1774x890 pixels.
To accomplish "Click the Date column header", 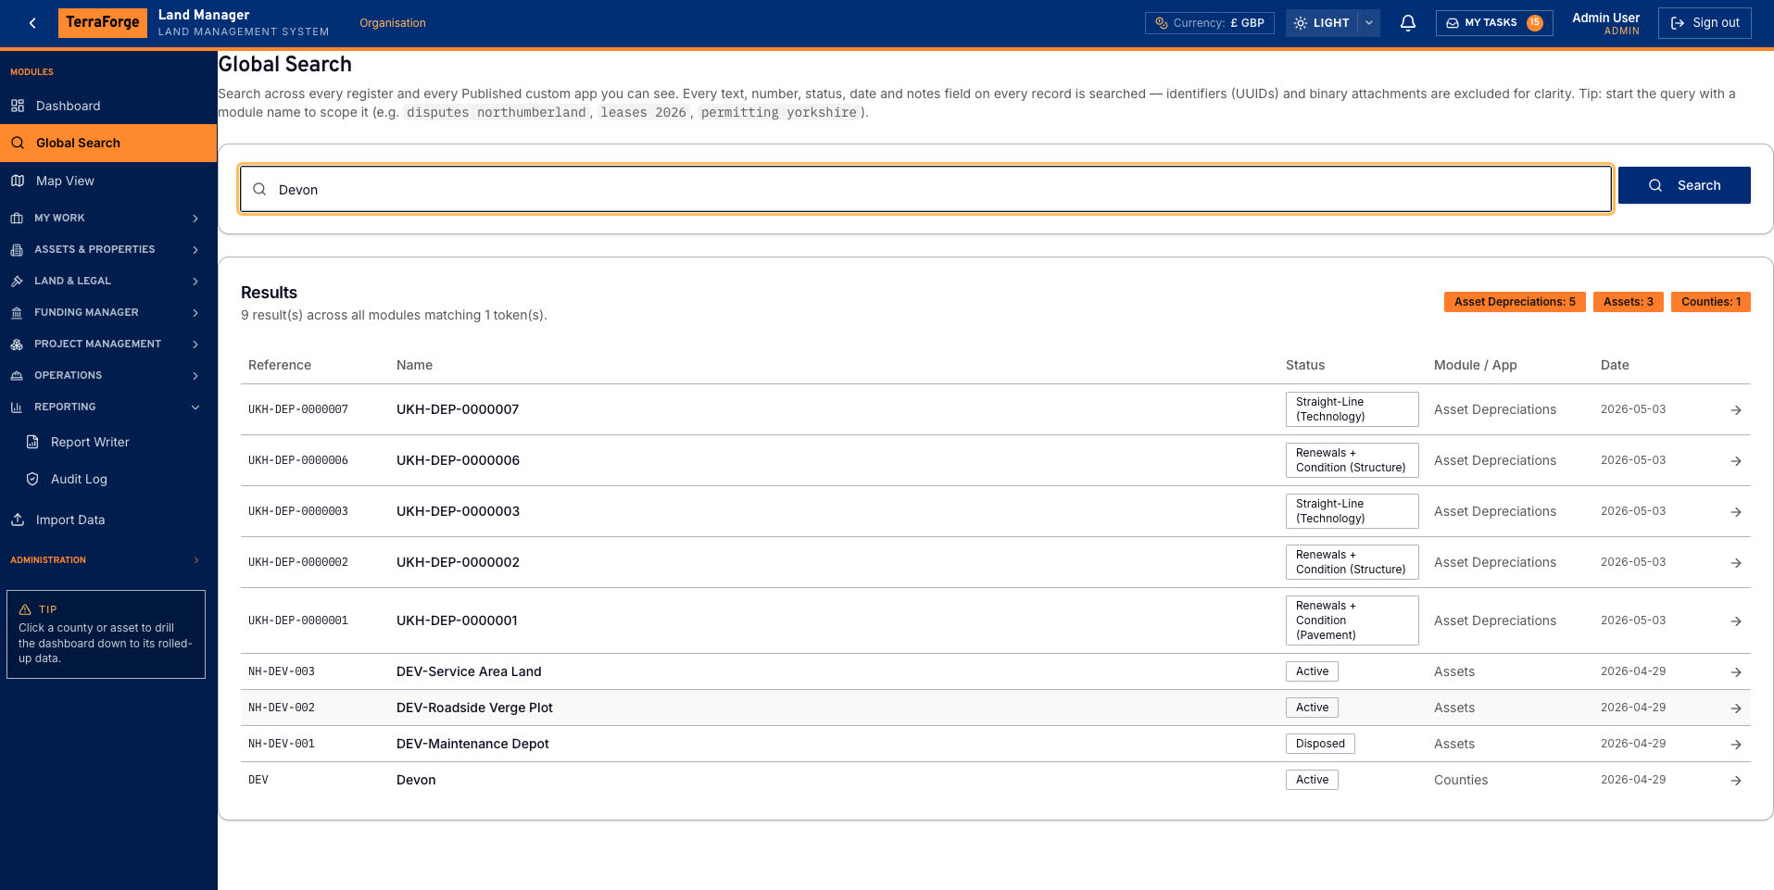I will [1615, 365].
